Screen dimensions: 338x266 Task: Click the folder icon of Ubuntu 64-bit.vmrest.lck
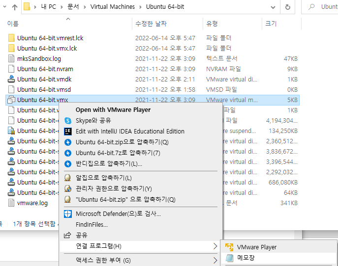point(11,38)
